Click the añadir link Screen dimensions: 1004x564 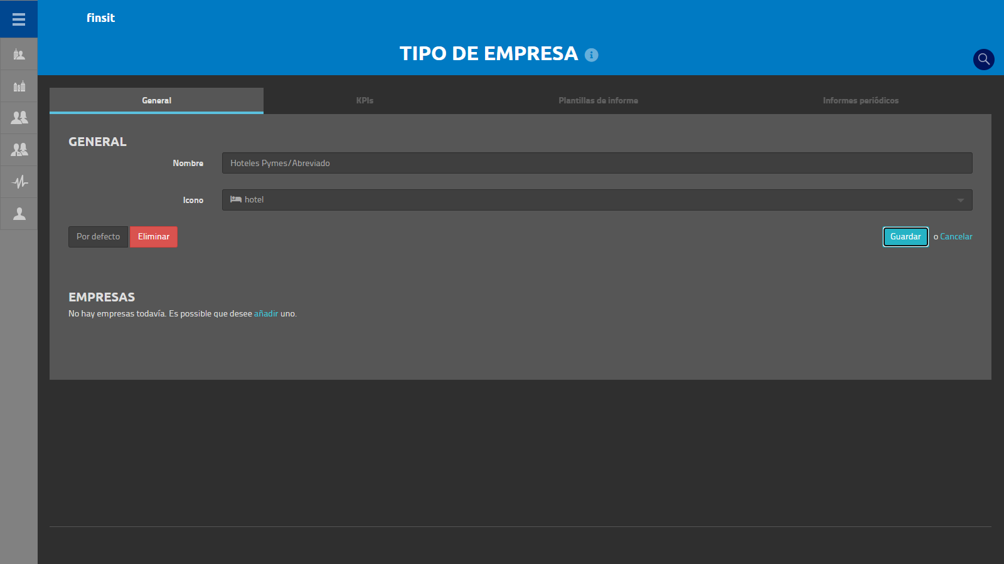[x=266, y=314]
